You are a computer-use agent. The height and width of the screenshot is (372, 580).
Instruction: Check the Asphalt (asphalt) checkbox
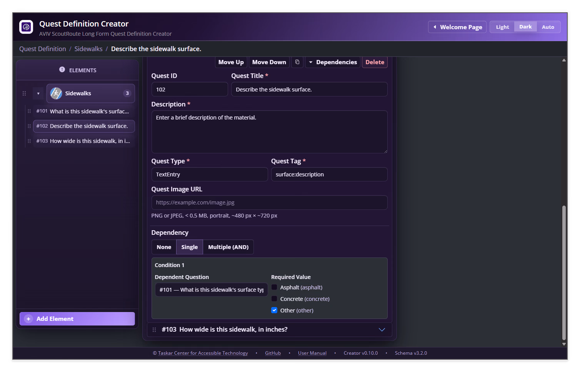pos(274,287)
